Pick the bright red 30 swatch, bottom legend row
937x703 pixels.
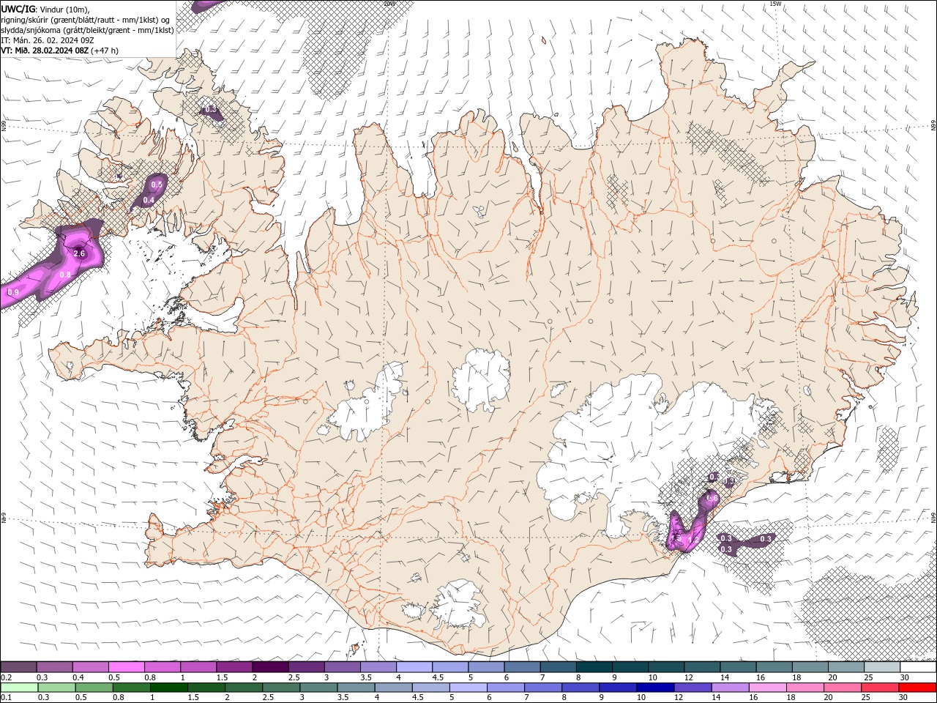(918, 688)
